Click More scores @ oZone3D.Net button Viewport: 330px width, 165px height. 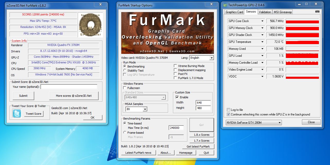coord(74,96)
